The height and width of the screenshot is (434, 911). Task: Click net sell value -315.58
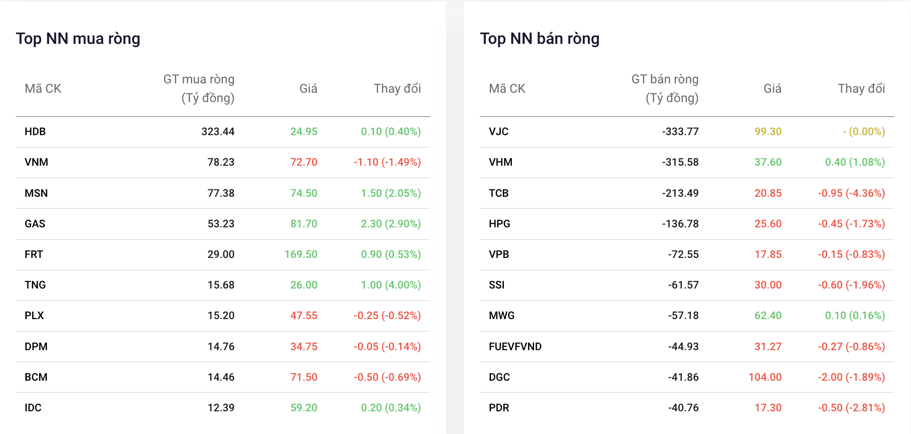pos(680,162)
